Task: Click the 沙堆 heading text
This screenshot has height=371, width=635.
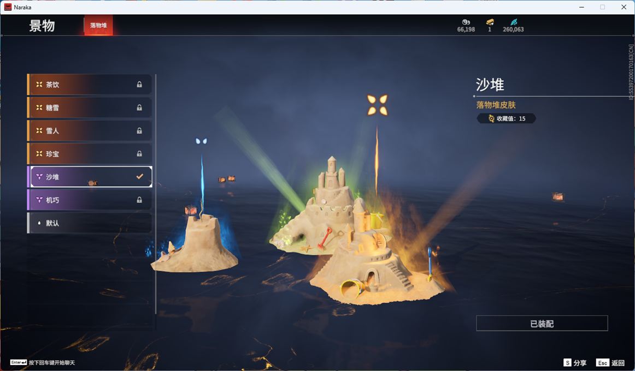Action: point(490,85)
